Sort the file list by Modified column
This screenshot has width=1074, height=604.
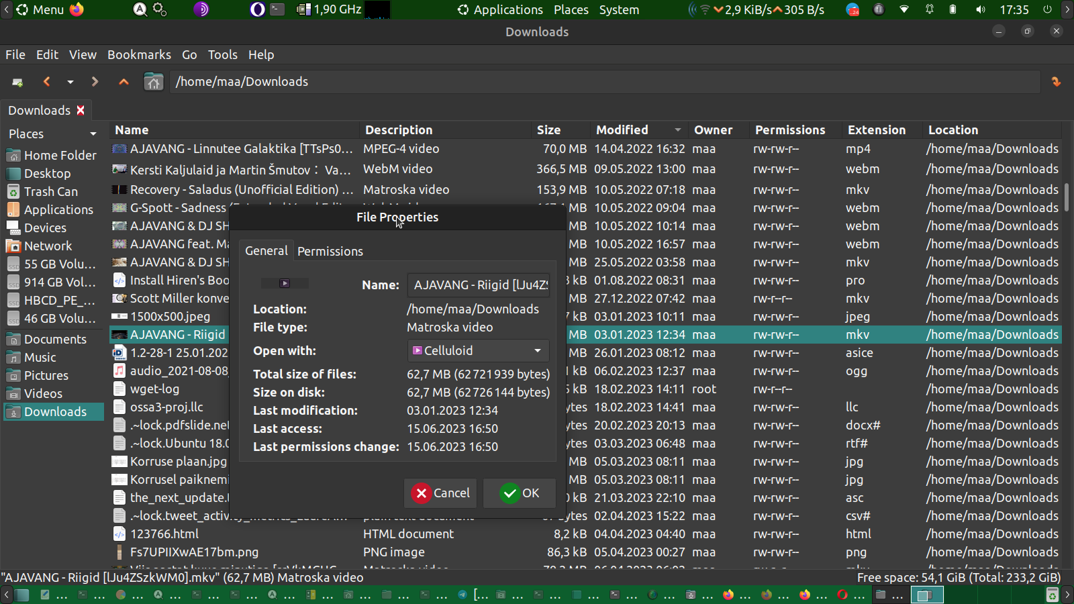click(622, 130)
